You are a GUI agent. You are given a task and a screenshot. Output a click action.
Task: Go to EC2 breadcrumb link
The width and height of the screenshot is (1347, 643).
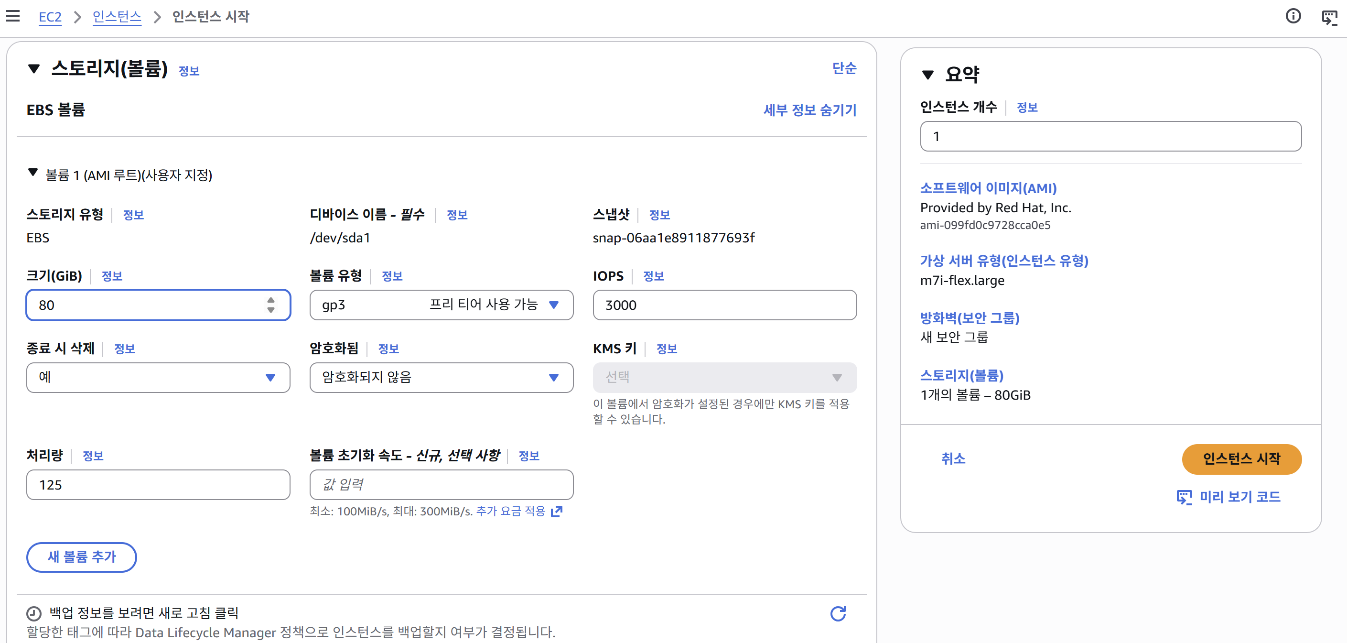[50, 17]
